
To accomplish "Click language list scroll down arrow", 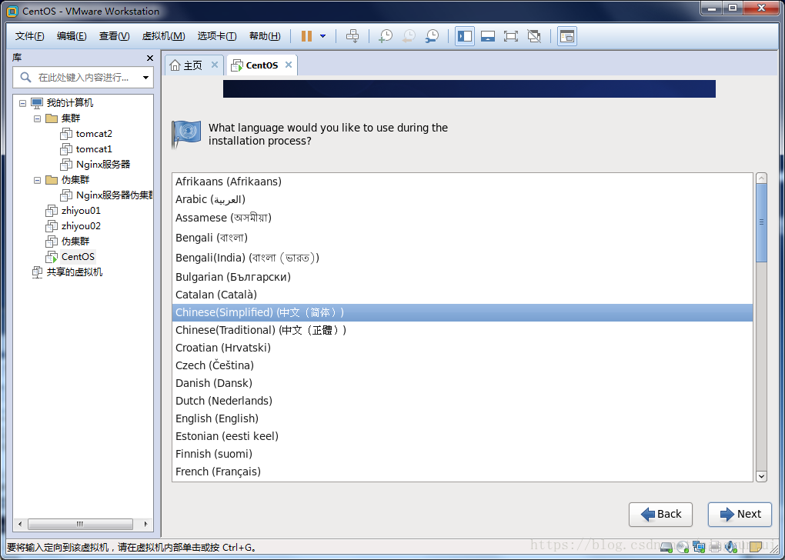I will click(761, 476).
